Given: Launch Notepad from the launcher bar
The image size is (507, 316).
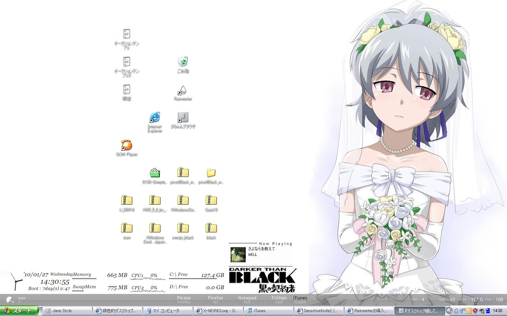Looking at the screenshot, I should (247, 299).
